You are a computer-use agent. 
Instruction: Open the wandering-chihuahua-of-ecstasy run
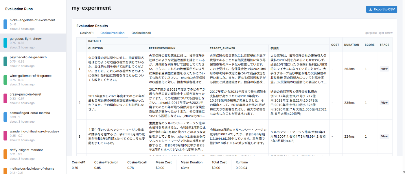coord(33,136)
